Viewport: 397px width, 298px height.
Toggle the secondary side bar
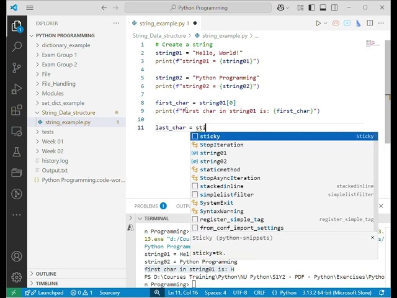click(x=334, y=8)
